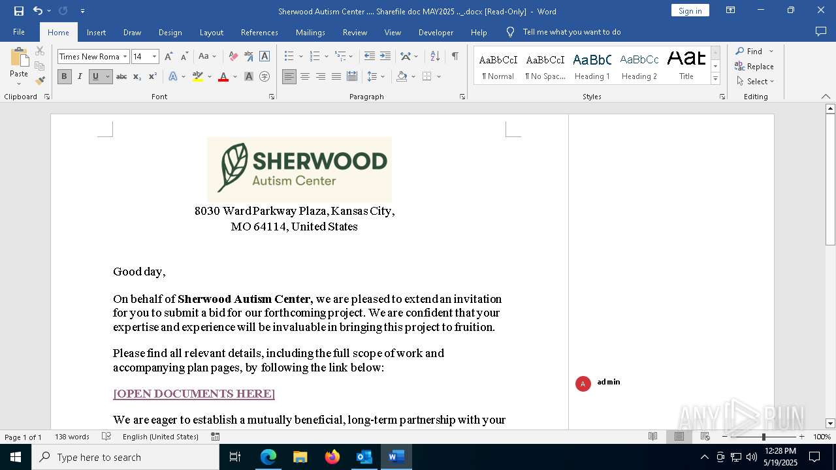
Task: Click Replace in Editing group
Action: (754, 66)
